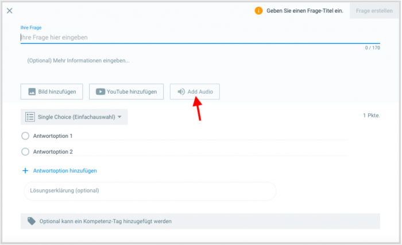The width and height of the screenshot is (402, 245).
Task: Click the image icon on Bild hinzufügen
Action: click(x=32, y=91)
